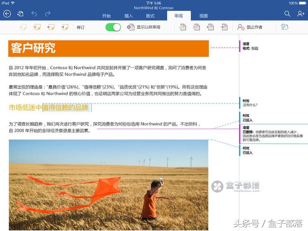Jump to the next change
The width and height of the screenshot is (308, 231).
pos(224,27)
